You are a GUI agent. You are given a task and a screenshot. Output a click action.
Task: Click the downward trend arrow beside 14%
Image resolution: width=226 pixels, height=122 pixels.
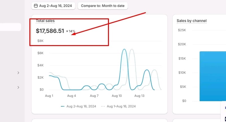[67, 31]
